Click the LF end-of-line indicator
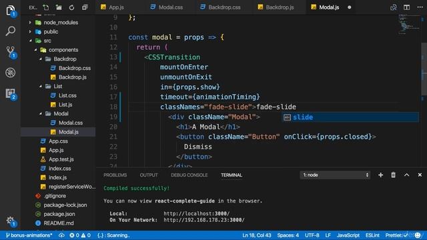The height and width of the screenshot is (240, 427). coord(328,235)
